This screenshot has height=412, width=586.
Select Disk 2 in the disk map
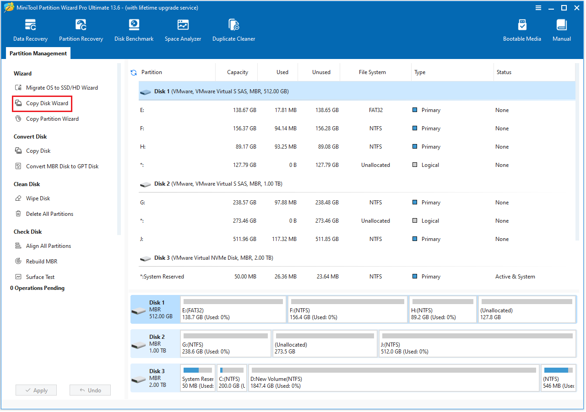(x=155, y=343)
